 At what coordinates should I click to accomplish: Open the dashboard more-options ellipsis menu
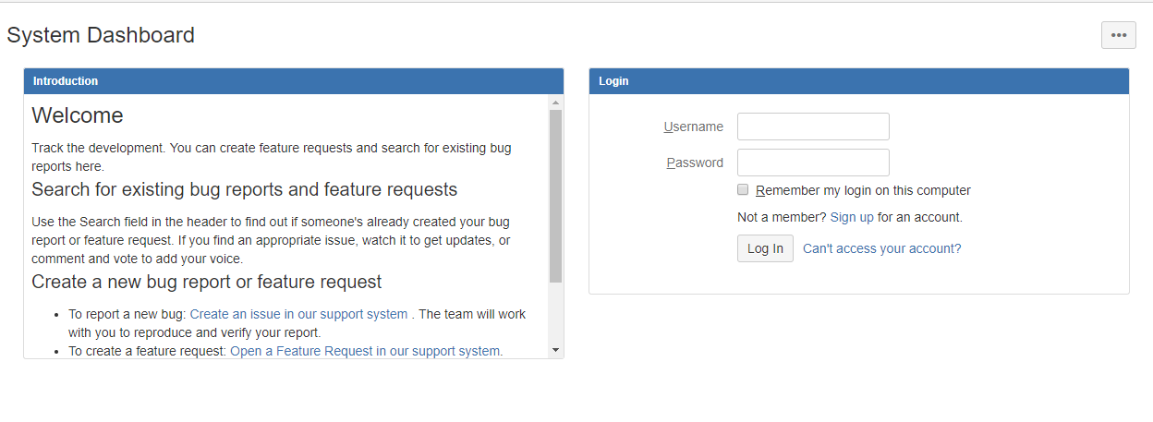[1118, 35]
